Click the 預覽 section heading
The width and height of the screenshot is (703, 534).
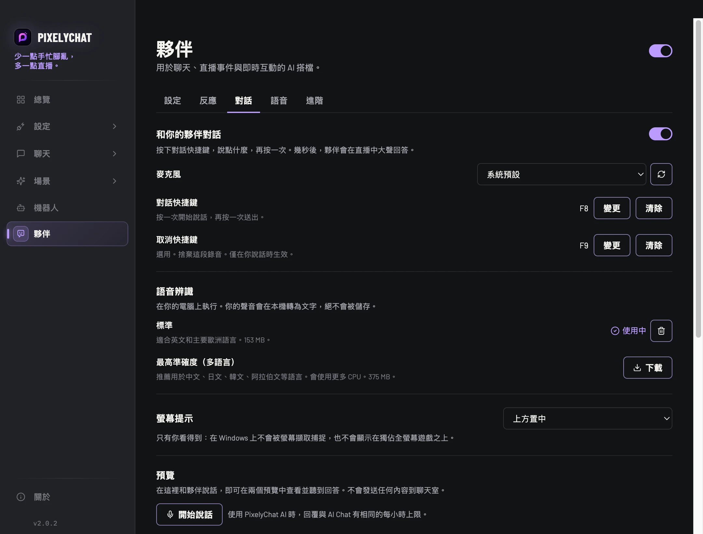165,475
